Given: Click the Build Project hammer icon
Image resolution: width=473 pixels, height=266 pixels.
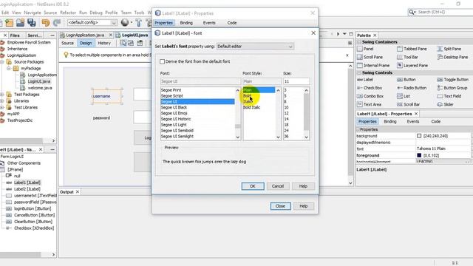Looking at the screenshot, I should 138,23.
